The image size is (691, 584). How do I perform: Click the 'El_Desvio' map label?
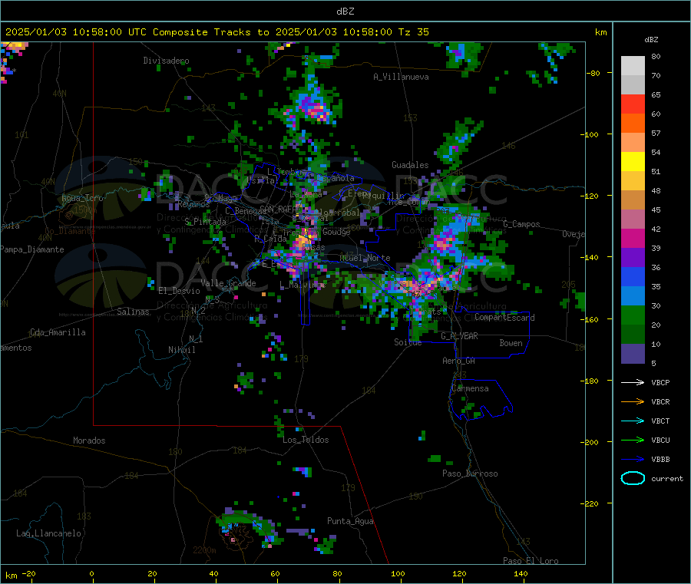(x=180, y=291)
